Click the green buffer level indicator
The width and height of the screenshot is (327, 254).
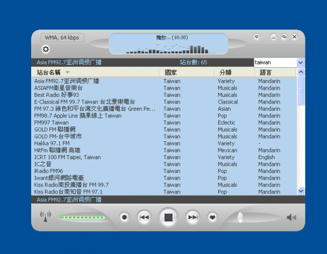(x=82, y=218)
